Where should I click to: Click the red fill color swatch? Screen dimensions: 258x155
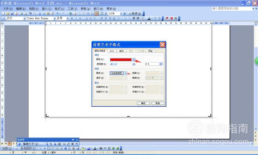(121, 60)
